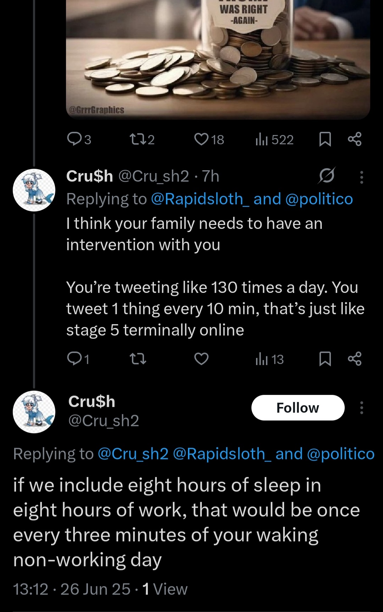Screen dimensions: 383x612
Task: View analytics showing 522 views
Action: point(274,139)
